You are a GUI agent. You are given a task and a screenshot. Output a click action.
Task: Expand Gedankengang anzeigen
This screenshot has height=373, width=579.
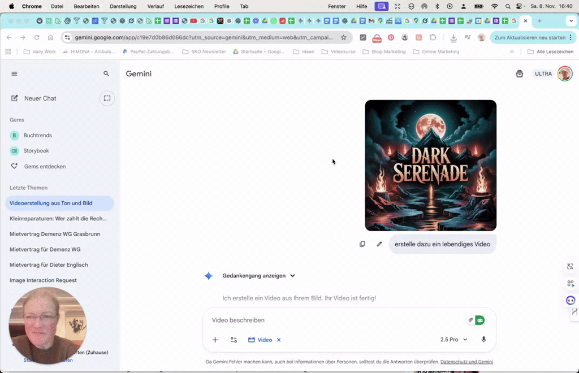click(x=258, y=275)
